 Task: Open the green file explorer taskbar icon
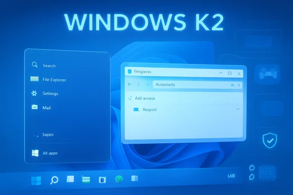[x=86, y=179]
